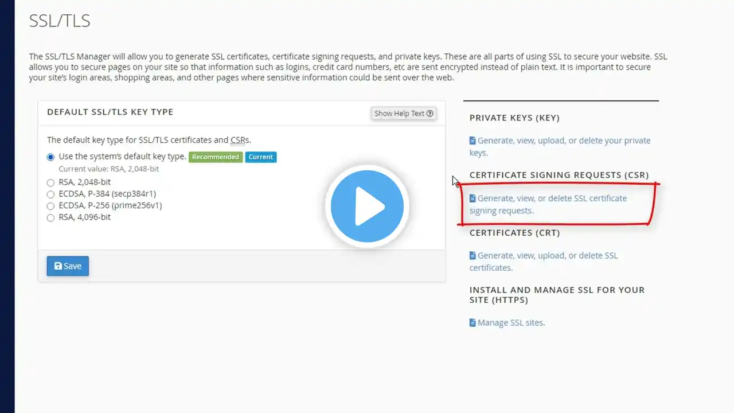Open the private keys management link
The height and width of the screenshot is (413, 734).
tap(560, 147)
